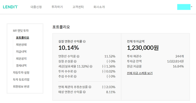The height and width of the screenshot is (103, 196).
Task: Click the 244개 bond count value
Action: pyautogui.click(x=180, y=56)
